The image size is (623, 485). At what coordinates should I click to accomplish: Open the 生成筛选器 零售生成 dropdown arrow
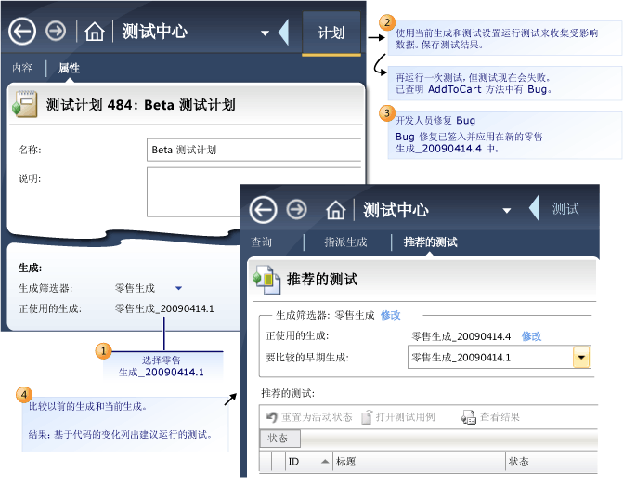(178, 288)
